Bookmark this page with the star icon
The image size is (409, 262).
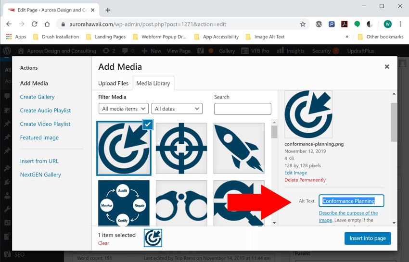tap(303, 24)
